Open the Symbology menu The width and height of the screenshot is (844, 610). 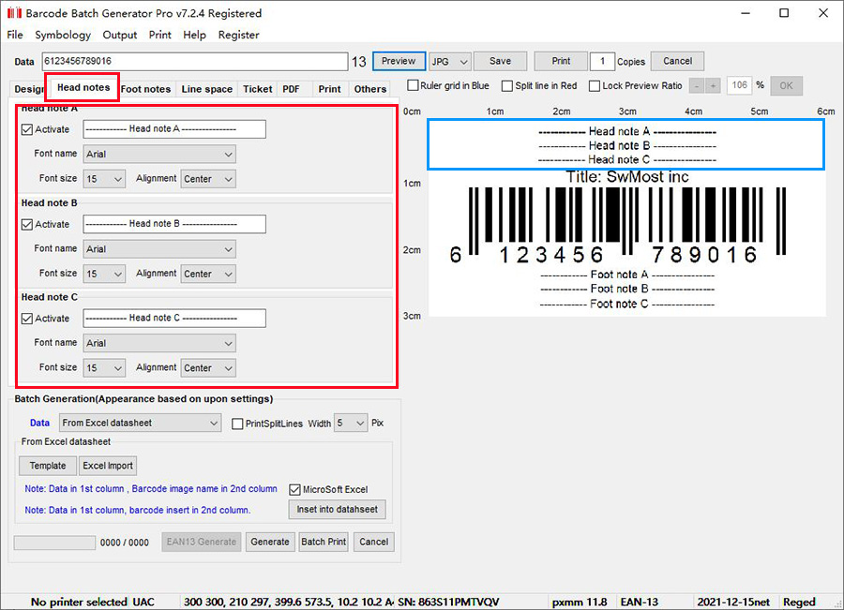[63, 35]
